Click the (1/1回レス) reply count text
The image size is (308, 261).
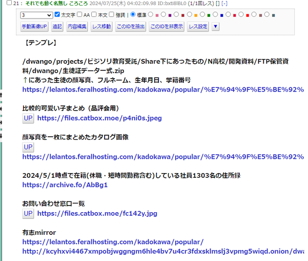point(201,4)
